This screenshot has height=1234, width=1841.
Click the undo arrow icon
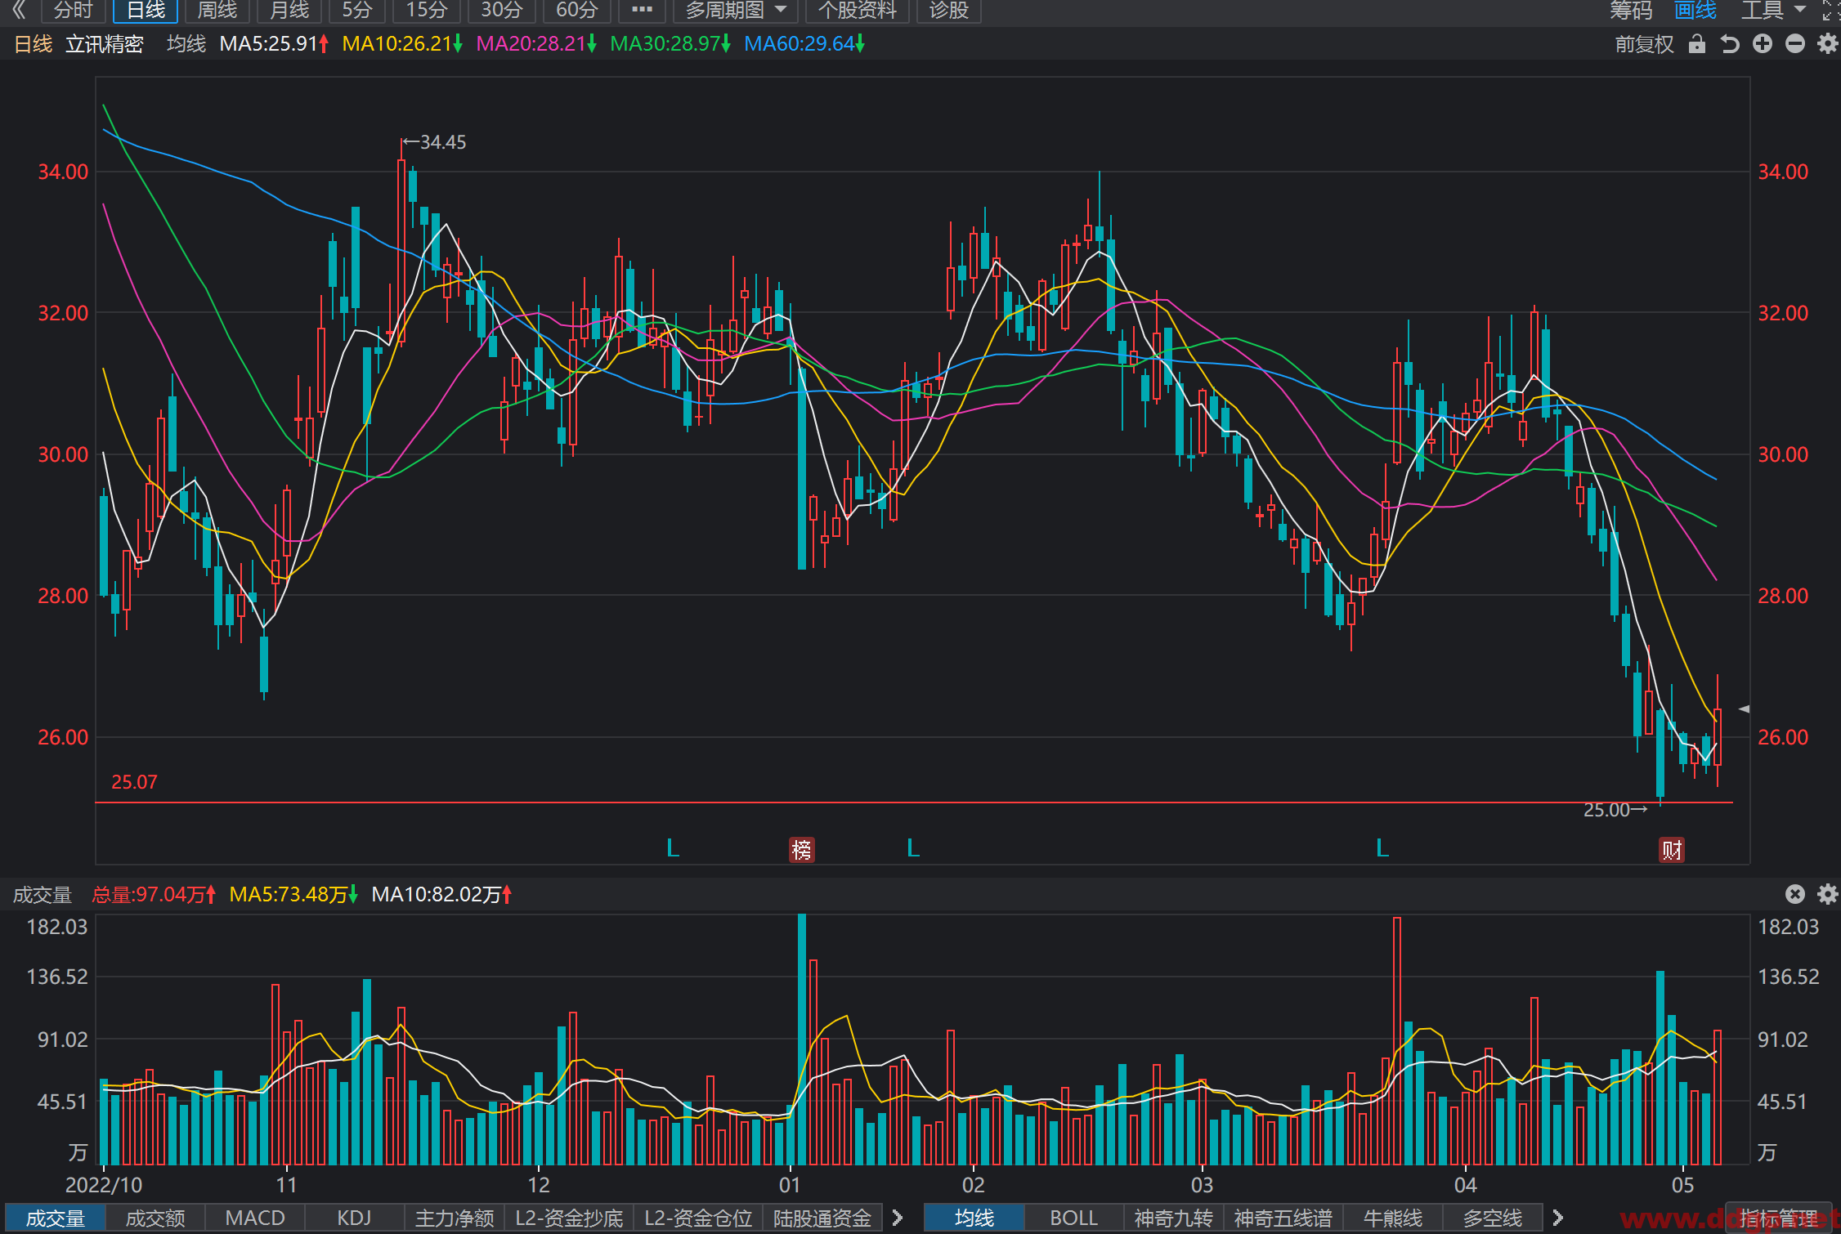pos(1730,44)
